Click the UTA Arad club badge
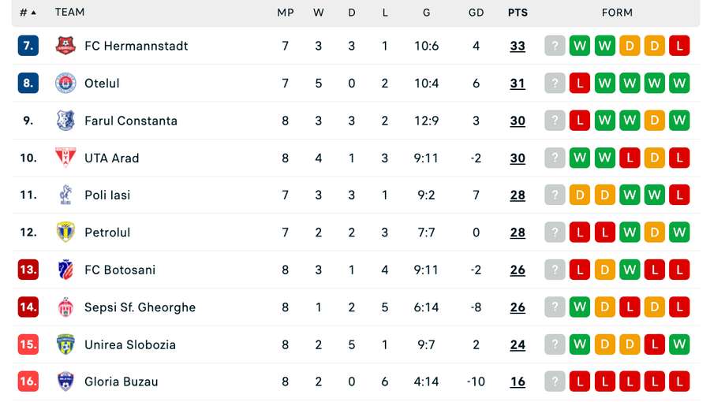Screen dimensions: 710x402 [65, 158]
